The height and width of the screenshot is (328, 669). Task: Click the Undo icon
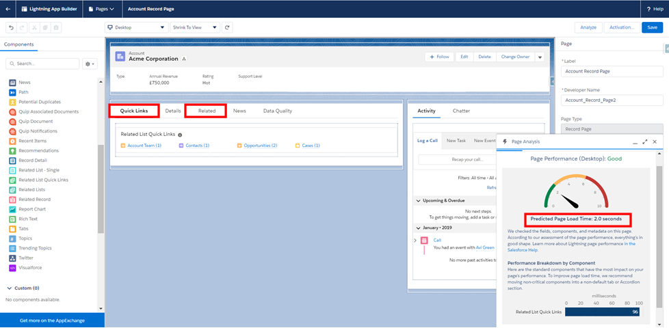(x=12, y=28)
